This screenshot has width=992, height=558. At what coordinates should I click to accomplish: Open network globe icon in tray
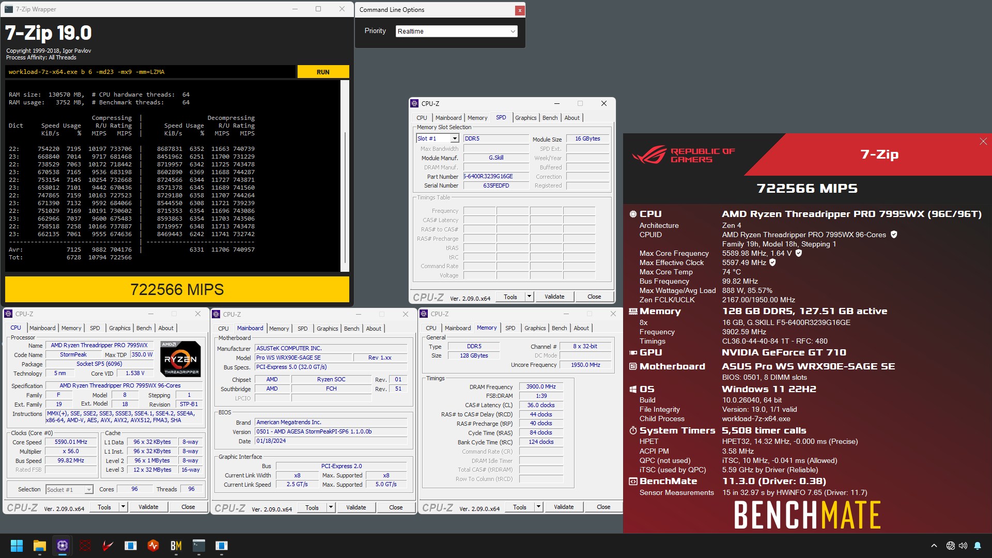tap(950, 546)
